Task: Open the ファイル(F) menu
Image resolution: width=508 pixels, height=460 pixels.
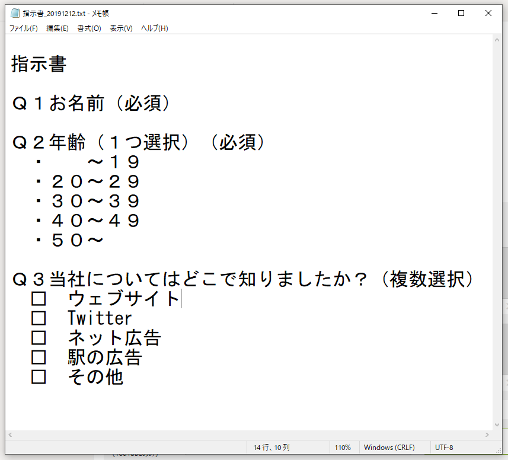Action: coord(23,28)
